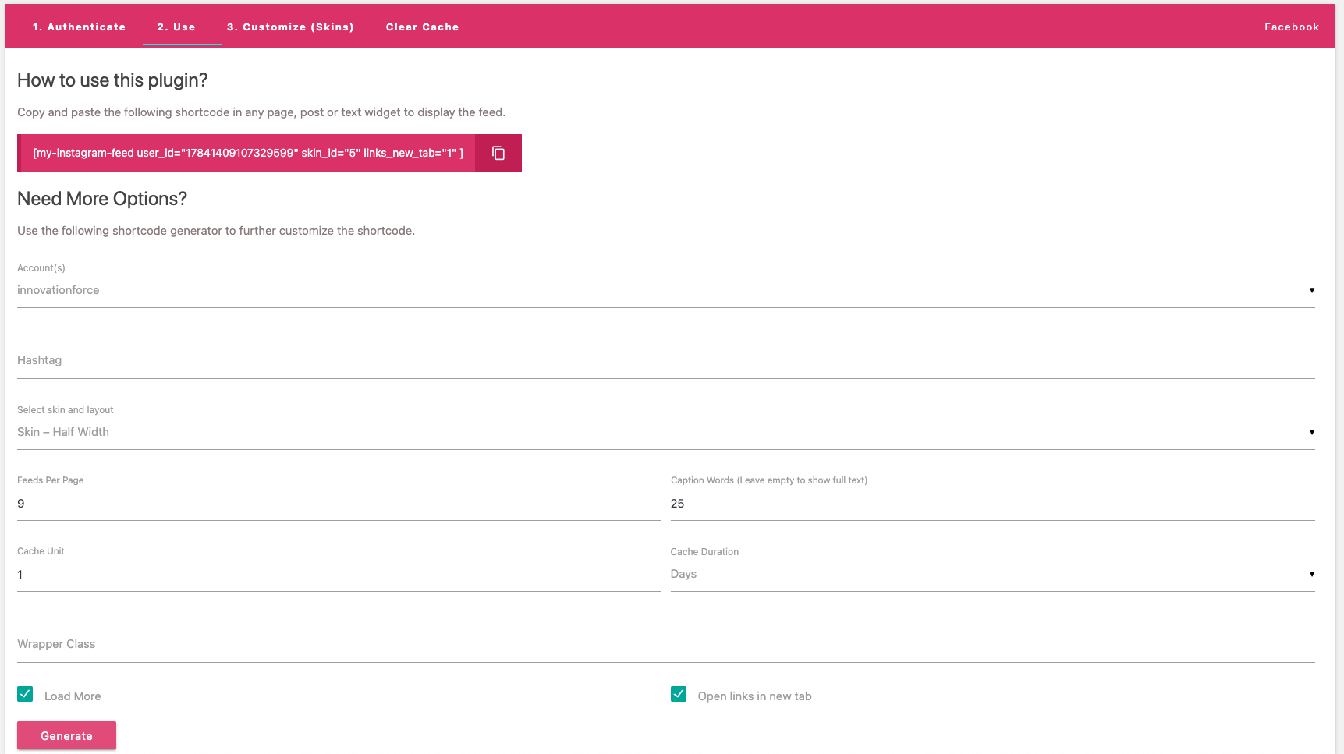
Task: Copy the shortcode with the clipboard icon
Action: 498,153
